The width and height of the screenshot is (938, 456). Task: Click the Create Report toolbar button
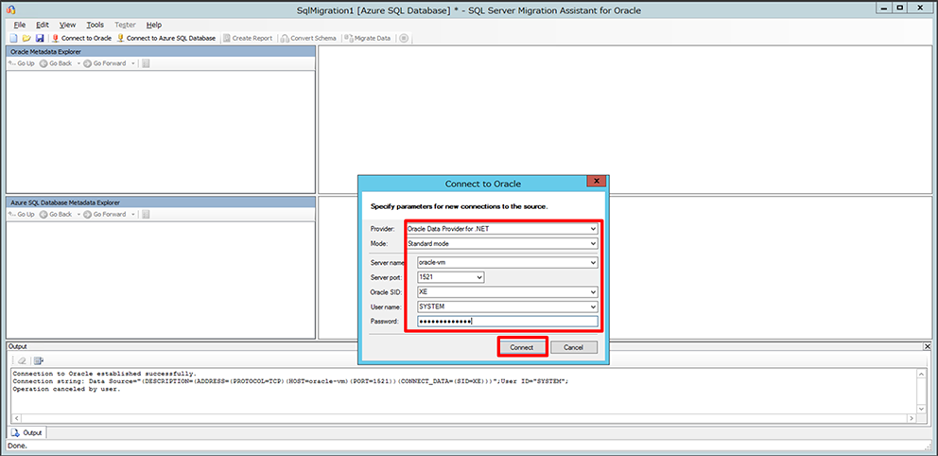pyautogui.click(x=248, y=38)
